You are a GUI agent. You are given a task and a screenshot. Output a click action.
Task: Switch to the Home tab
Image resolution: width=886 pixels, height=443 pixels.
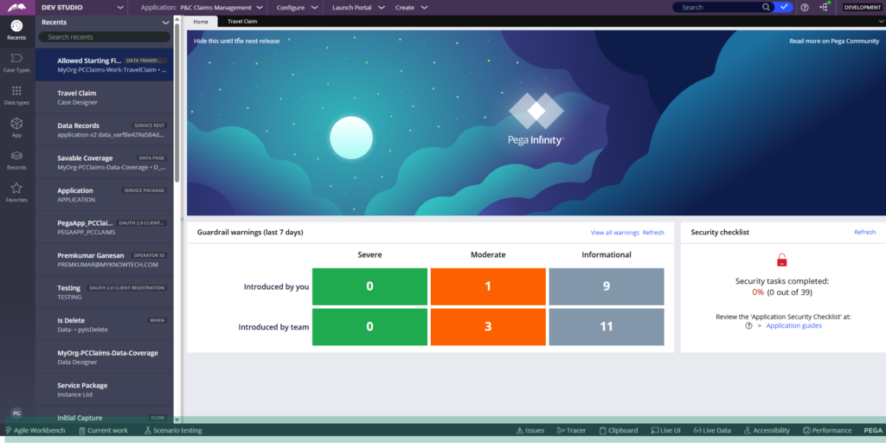[201, 22]
